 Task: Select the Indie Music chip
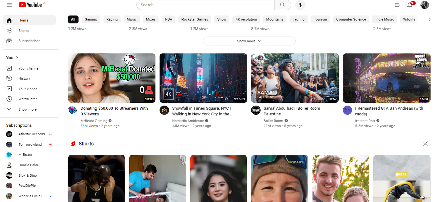(x=385, y=19)
